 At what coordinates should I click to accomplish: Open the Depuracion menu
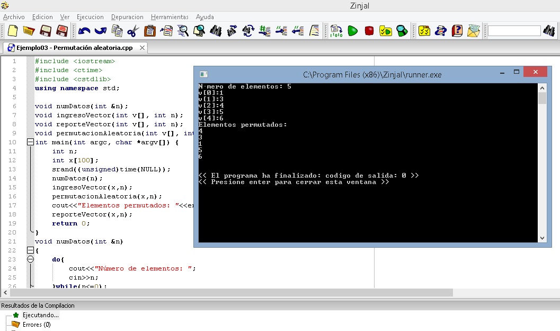(x=127, y=17)
